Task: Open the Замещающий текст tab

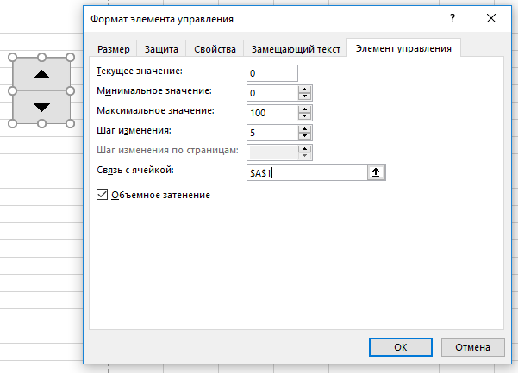Action: tap(296, 49)
